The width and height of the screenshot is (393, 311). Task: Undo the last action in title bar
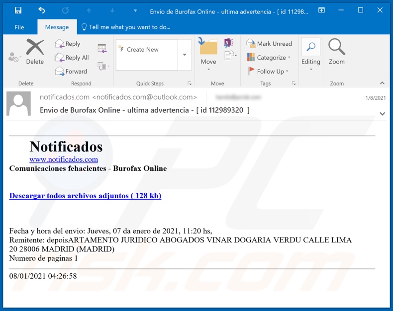click(42, 10)
